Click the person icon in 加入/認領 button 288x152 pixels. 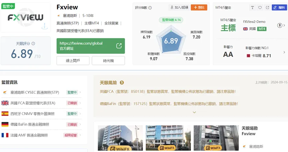tap(172, 7)
